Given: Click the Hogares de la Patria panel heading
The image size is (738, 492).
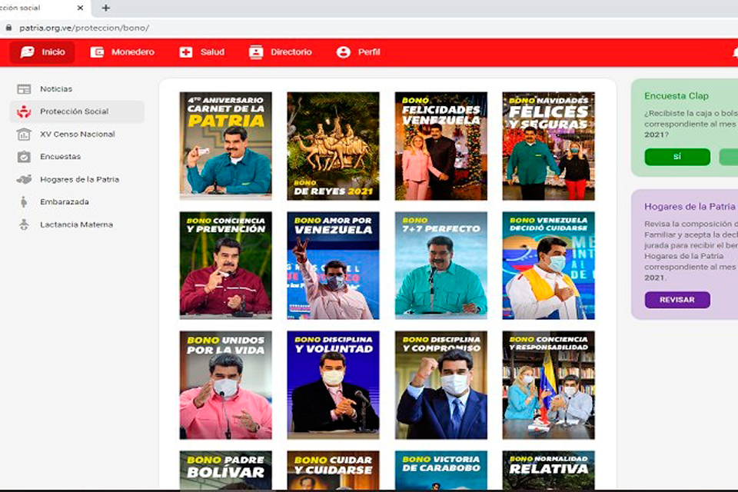Looking at the screenshot, I should 690,207.
